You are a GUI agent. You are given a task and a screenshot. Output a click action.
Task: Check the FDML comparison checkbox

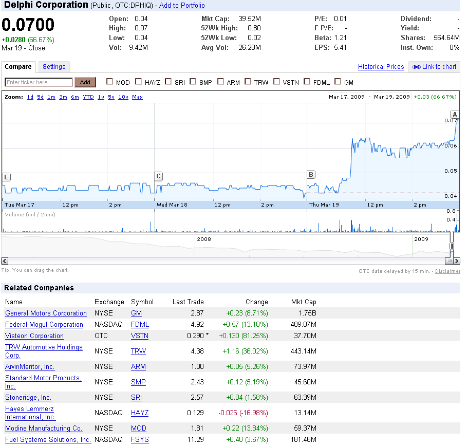[307, 82]
